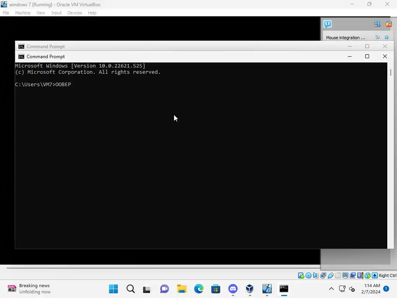Open Chat app in taskbar
The height and width of the screenshot is (298, 397).
164,289
